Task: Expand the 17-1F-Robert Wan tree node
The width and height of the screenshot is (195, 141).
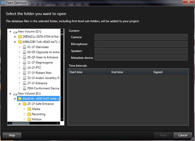Action: (20, 73)
